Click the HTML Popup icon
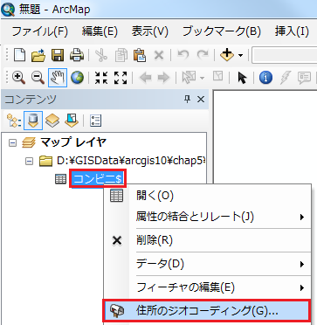The height and width of the screenshot is (325, 317). (x=304, y=78)
